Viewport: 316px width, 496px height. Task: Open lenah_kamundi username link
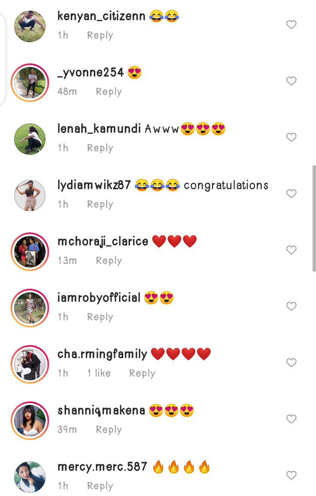point(99,129)
